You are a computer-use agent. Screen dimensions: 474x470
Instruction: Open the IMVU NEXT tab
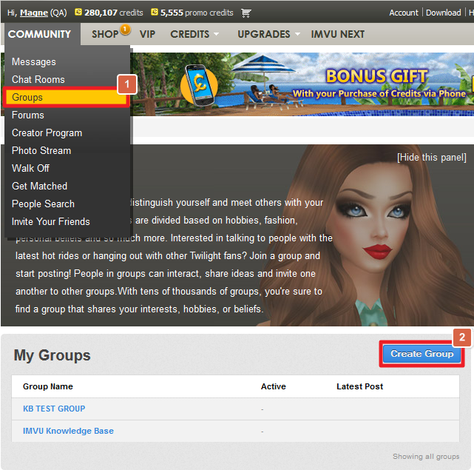[x=337, y=34]
